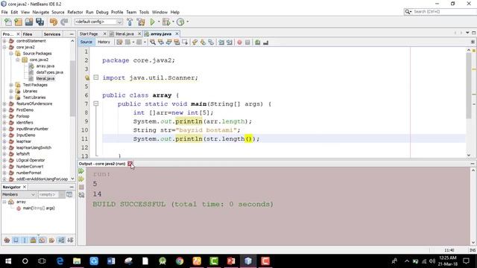The height and width of the screenshot is (268, 477).
Task: Click the Windows Start button
Action: (x=8, y=261)
